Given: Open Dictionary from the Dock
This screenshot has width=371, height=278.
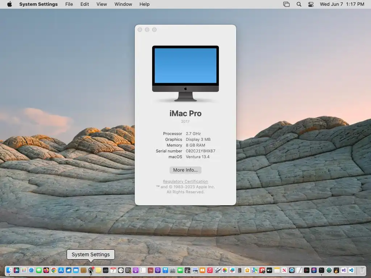Looking at the screenshot, I should (150, 270).
